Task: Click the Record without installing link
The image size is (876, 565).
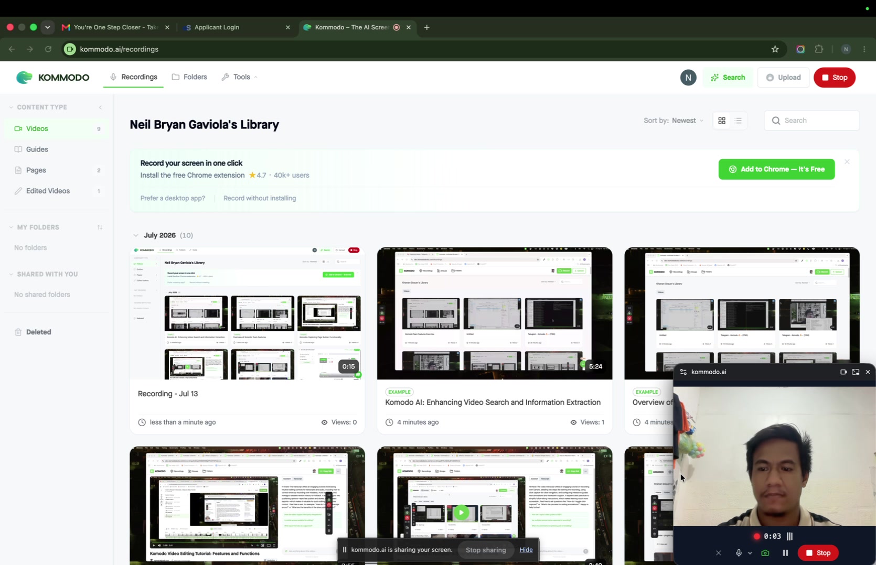Action: click(x=260, y=199)
